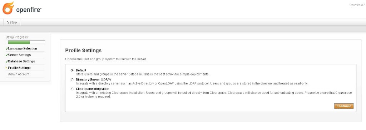Open the Setup tab
This screenshot has width=366, height=130.
point(12,22)
